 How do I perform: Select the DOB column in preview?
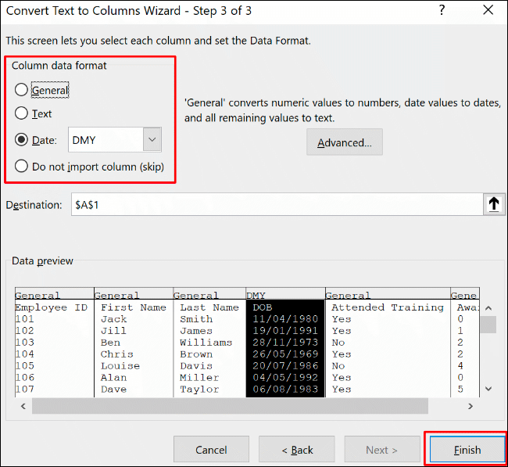tap(284, 344)
